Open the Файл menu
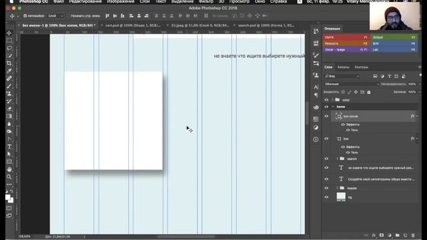427x240 pixels. [58, 1]
